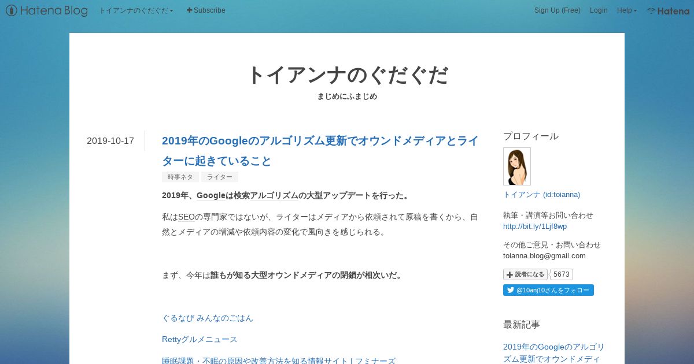Subscribe to the blog from top bar
Image resolution: width=694 pixels, height=364 pixels.
(x=206, y=10)
